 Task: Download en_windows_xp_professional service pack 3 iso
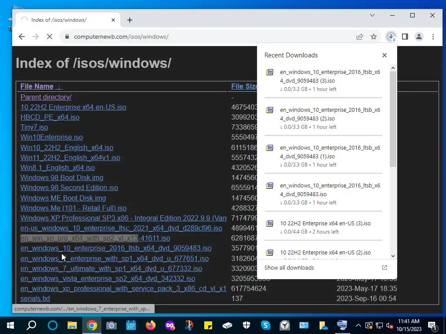(x=123, y=289)
